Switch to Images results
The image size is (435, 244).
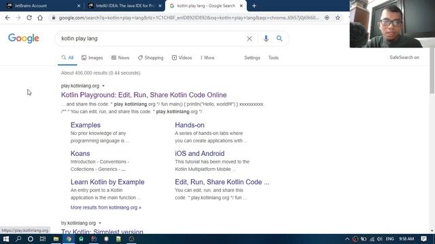pos(92,58)
